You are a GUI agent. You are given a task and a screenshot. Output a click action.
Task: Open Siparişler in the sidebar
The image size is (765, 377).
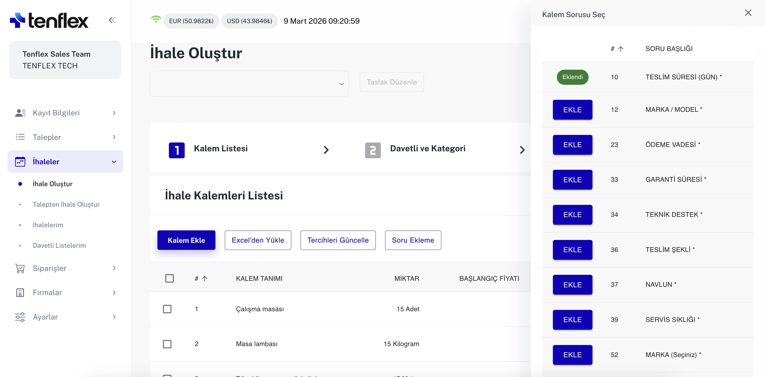click(65, 268)
